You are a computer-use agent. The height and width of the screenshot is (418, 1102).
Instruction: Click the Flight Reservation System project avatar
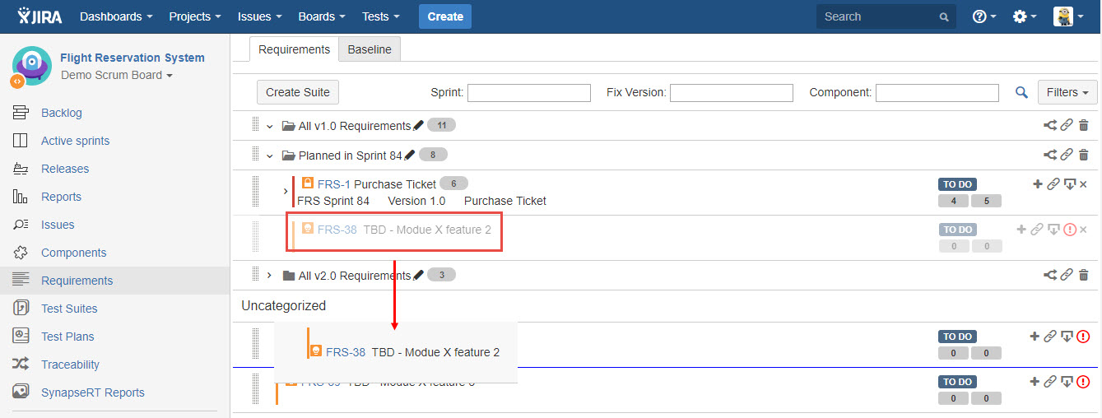click(31, 67)
